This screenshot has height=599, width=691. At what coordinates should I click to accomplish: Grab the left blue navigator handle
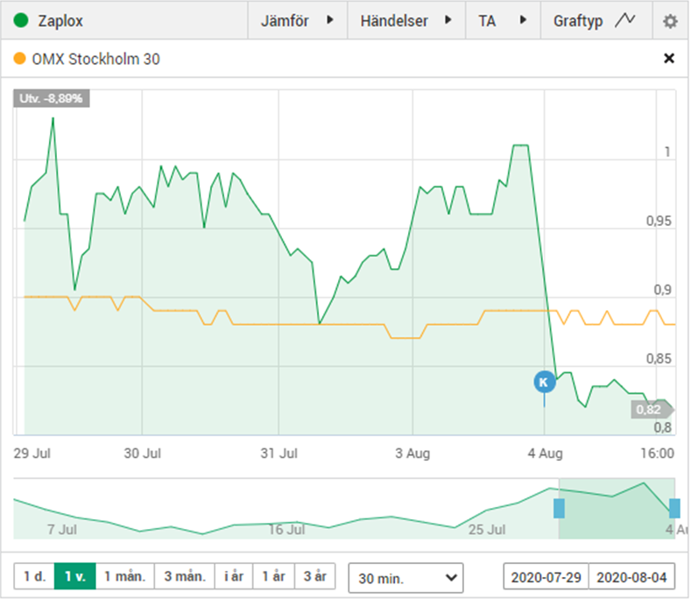tap(559, 508)
